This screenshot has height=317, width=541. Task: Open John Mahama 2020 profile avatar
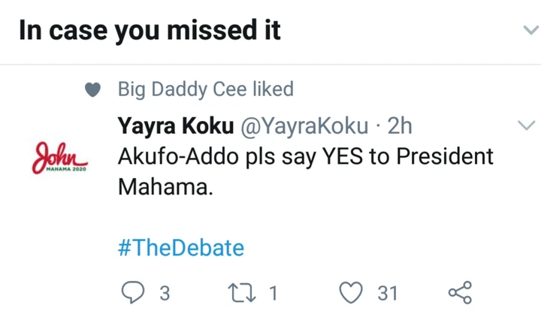(x=59, y=158)
